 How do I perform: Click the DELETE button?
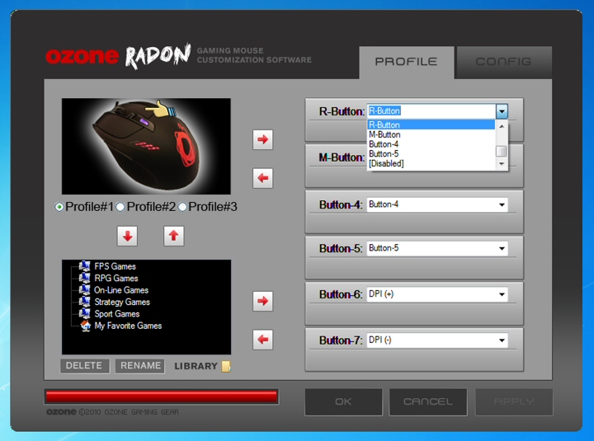pos(84,366)
